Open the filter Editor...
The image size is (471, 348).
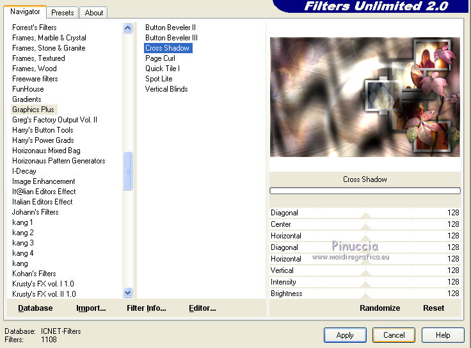202,308
